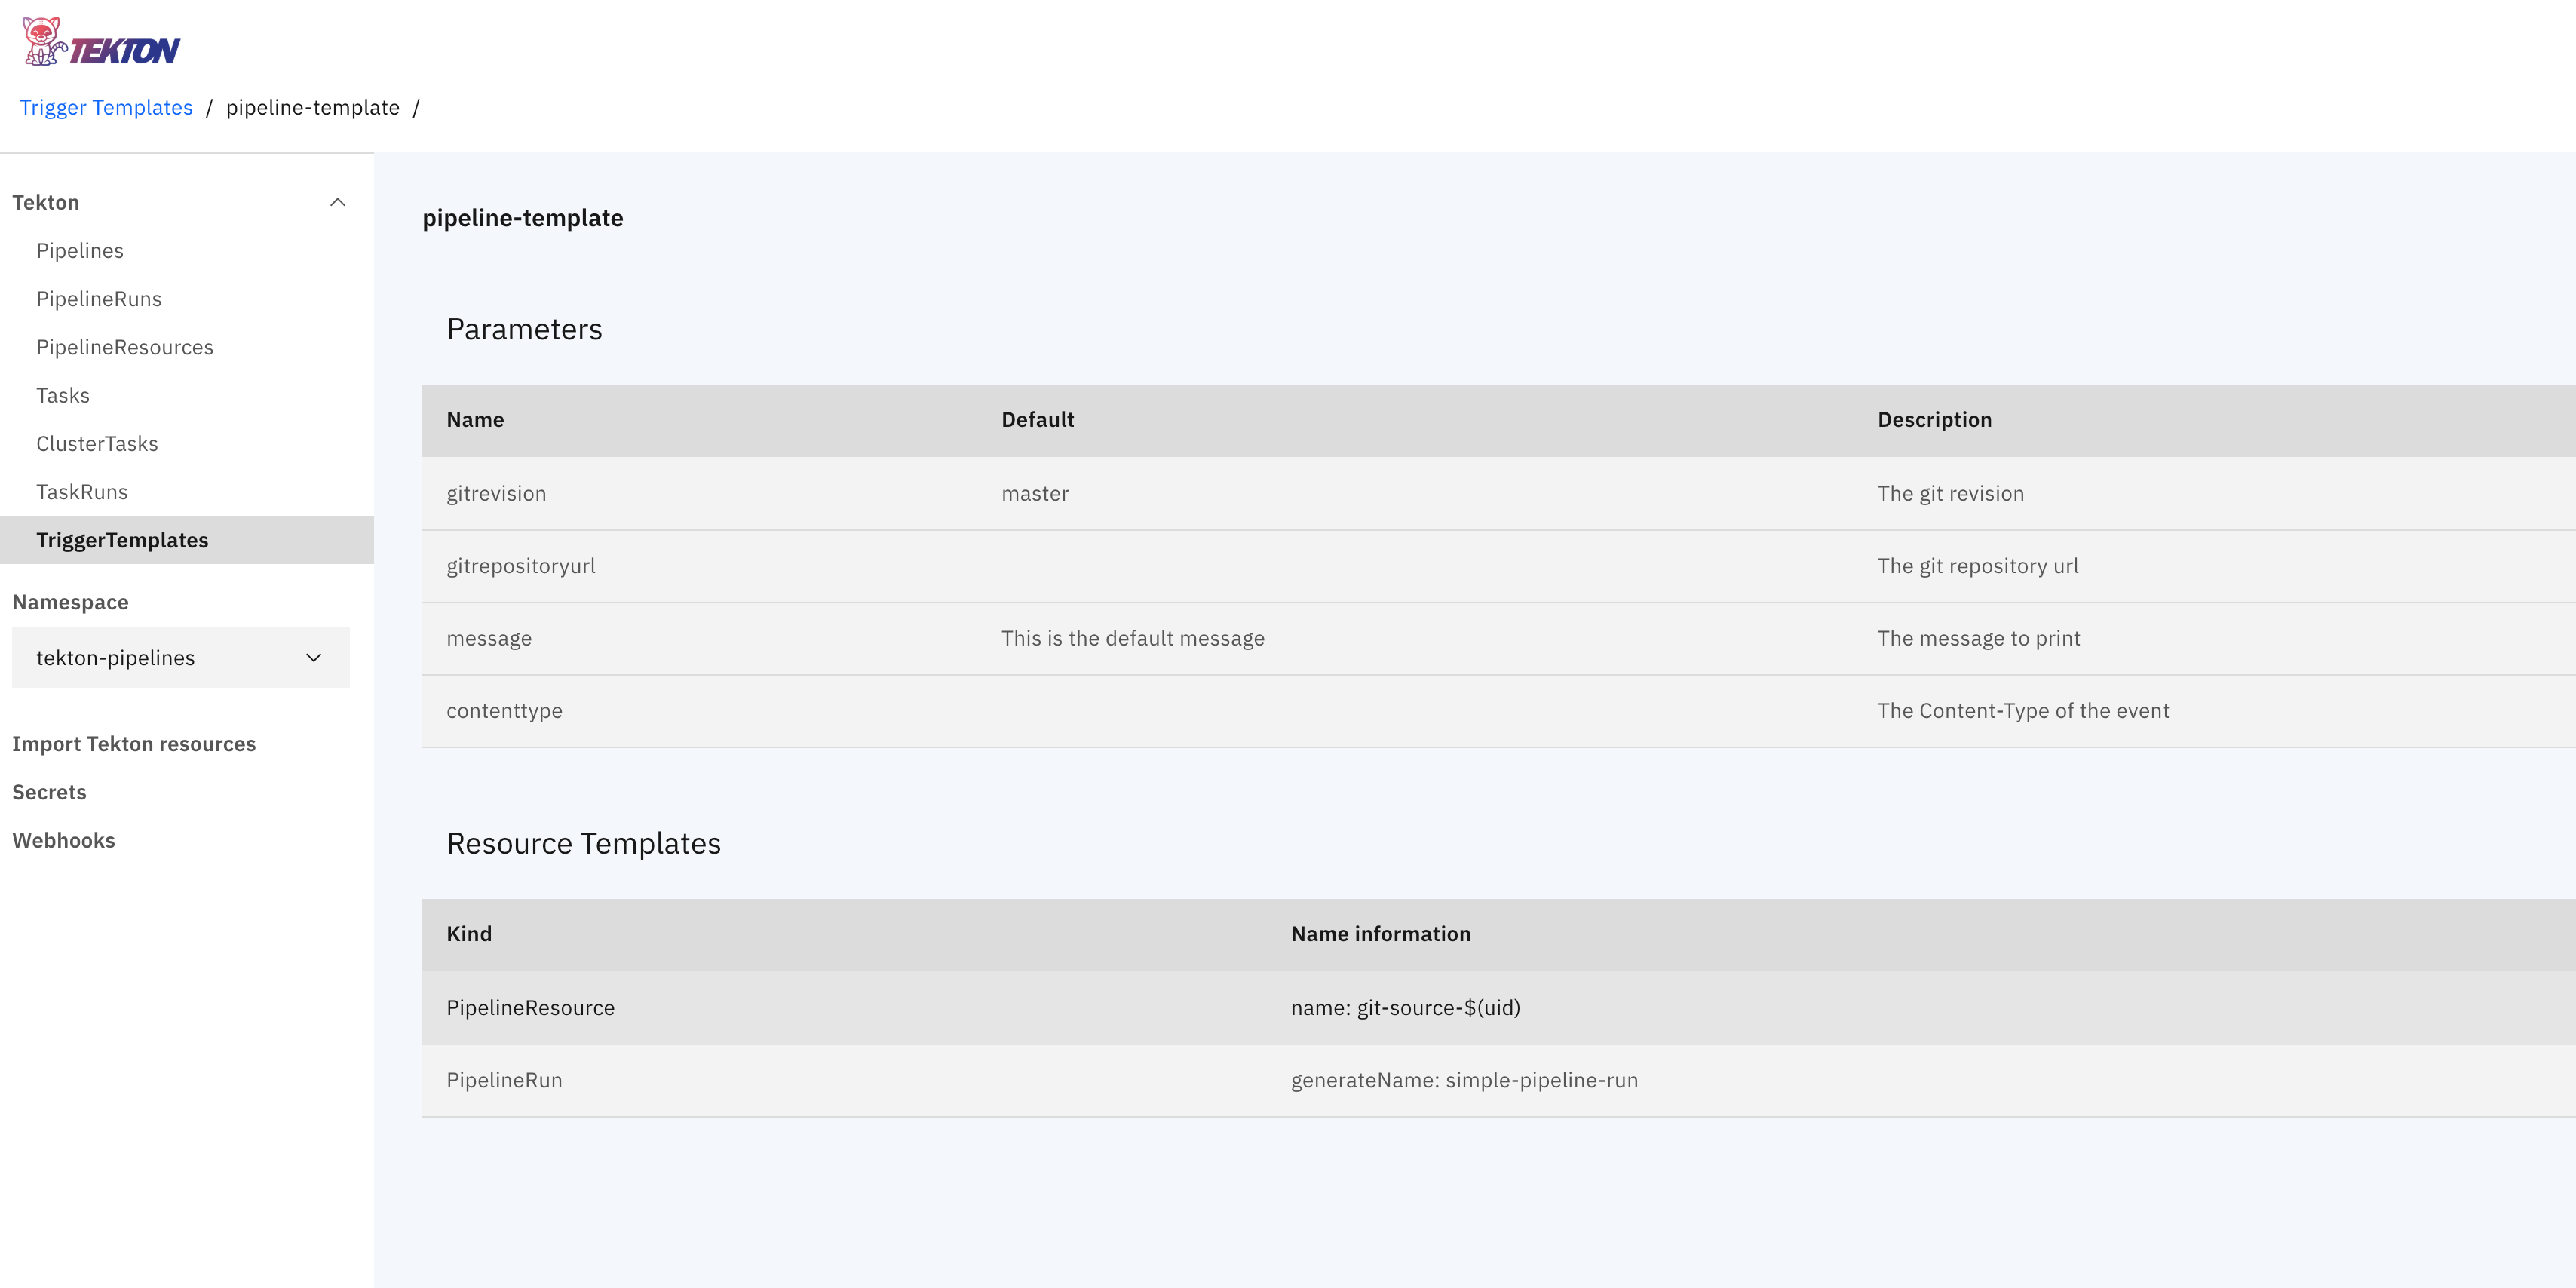Click the pipeline-template page title

[523, 218]
